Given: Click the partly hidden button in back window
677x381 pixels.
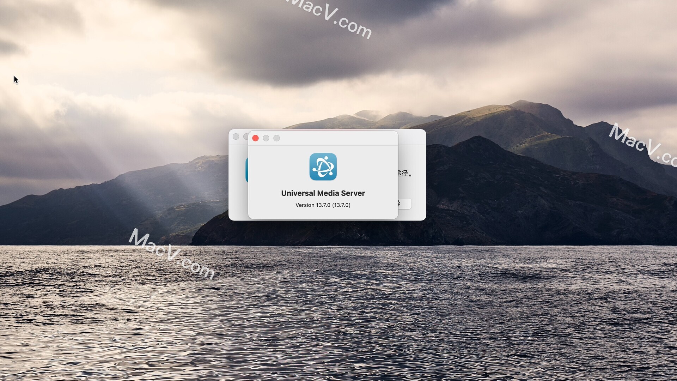Looking at the screenshot, I should tap(405, 204).
